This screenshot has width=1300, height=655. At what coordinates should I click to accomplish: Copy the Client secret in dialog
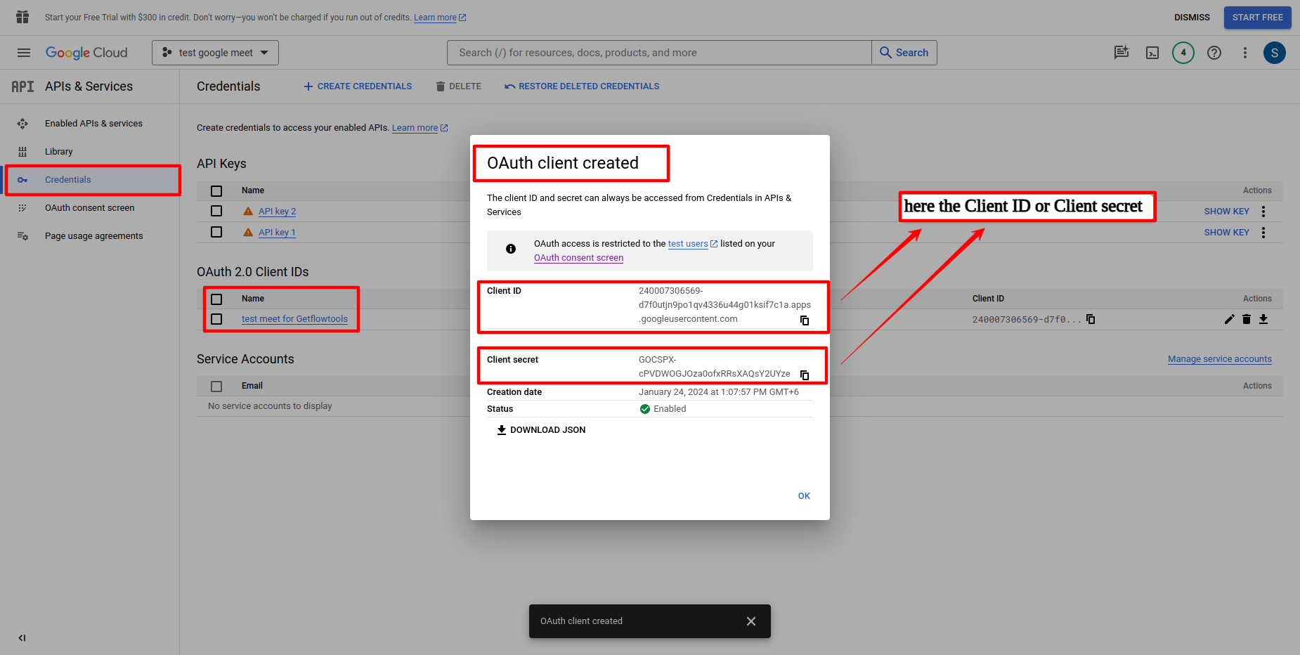[805, 375]
